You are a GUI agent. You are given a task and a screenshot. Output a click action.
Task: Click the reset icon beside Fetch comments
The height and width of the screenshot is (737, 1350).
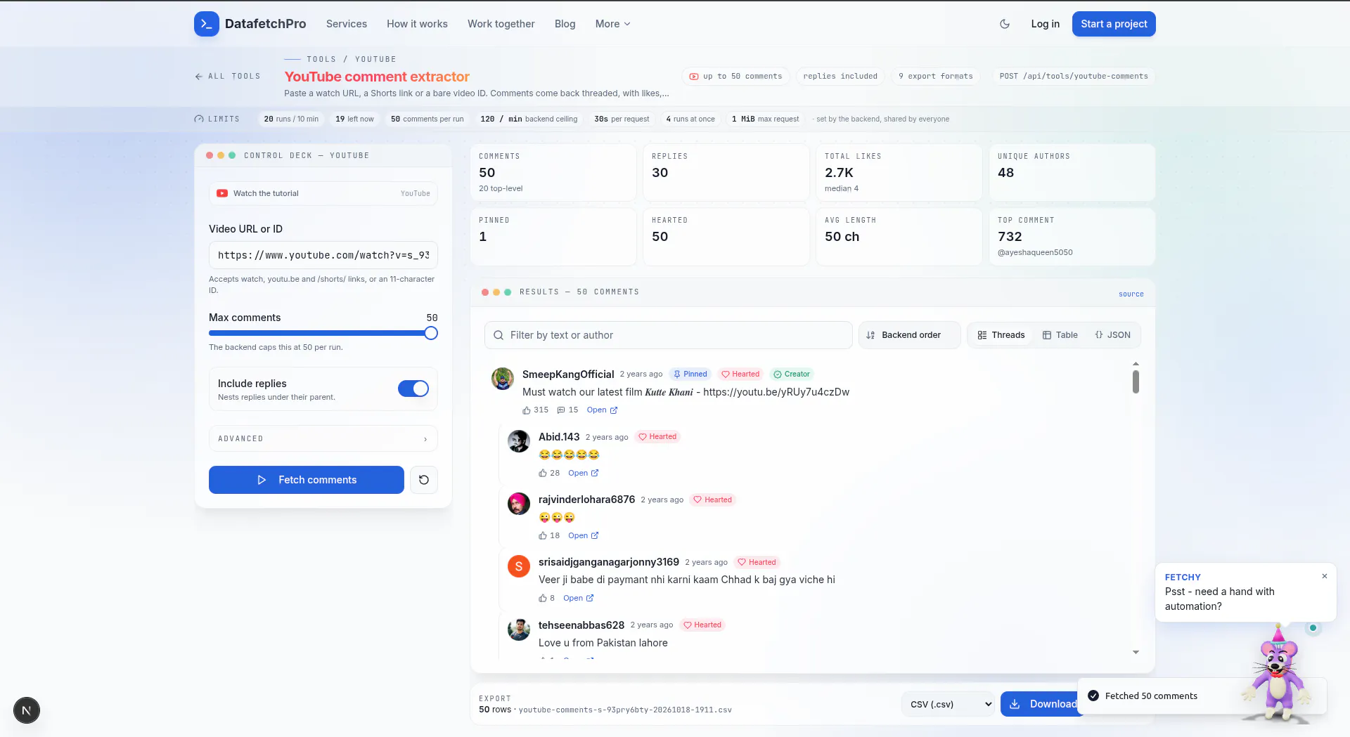pyautogui.click(x=424, y=480)
